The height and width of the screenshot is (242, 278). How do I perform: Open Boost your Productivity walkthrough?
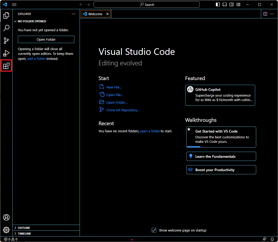[221, 170]
